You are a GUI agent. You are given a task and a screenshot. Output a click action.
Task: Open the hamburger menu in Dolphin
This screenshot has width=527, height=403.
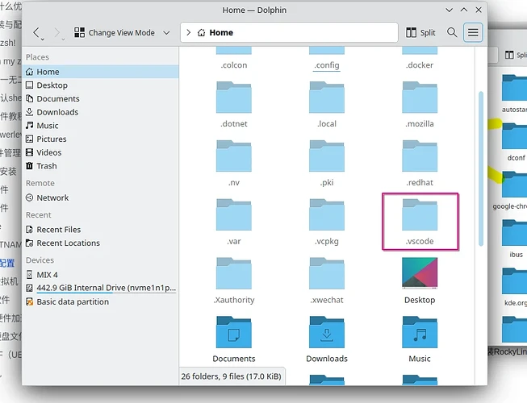coord(473,33)
